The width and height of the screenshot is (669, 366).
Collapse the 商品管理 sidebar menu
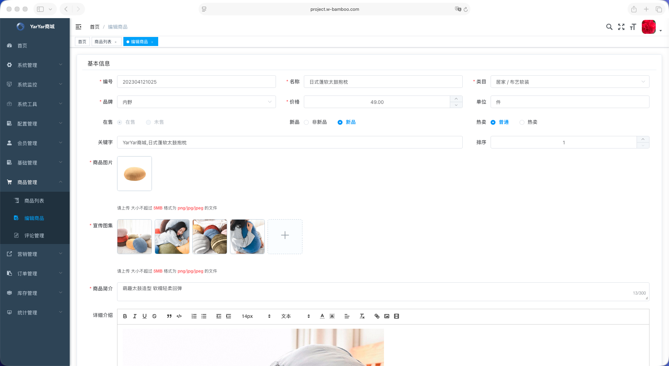tap(35, 182)
